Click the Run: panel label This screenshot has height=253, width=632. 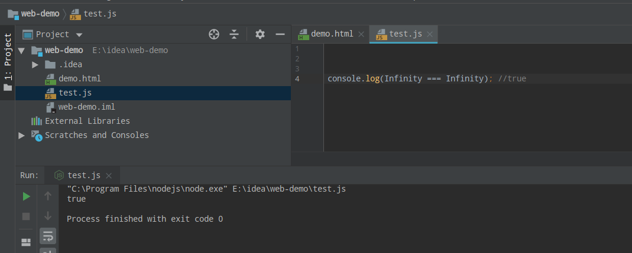(x=30, y=175)
